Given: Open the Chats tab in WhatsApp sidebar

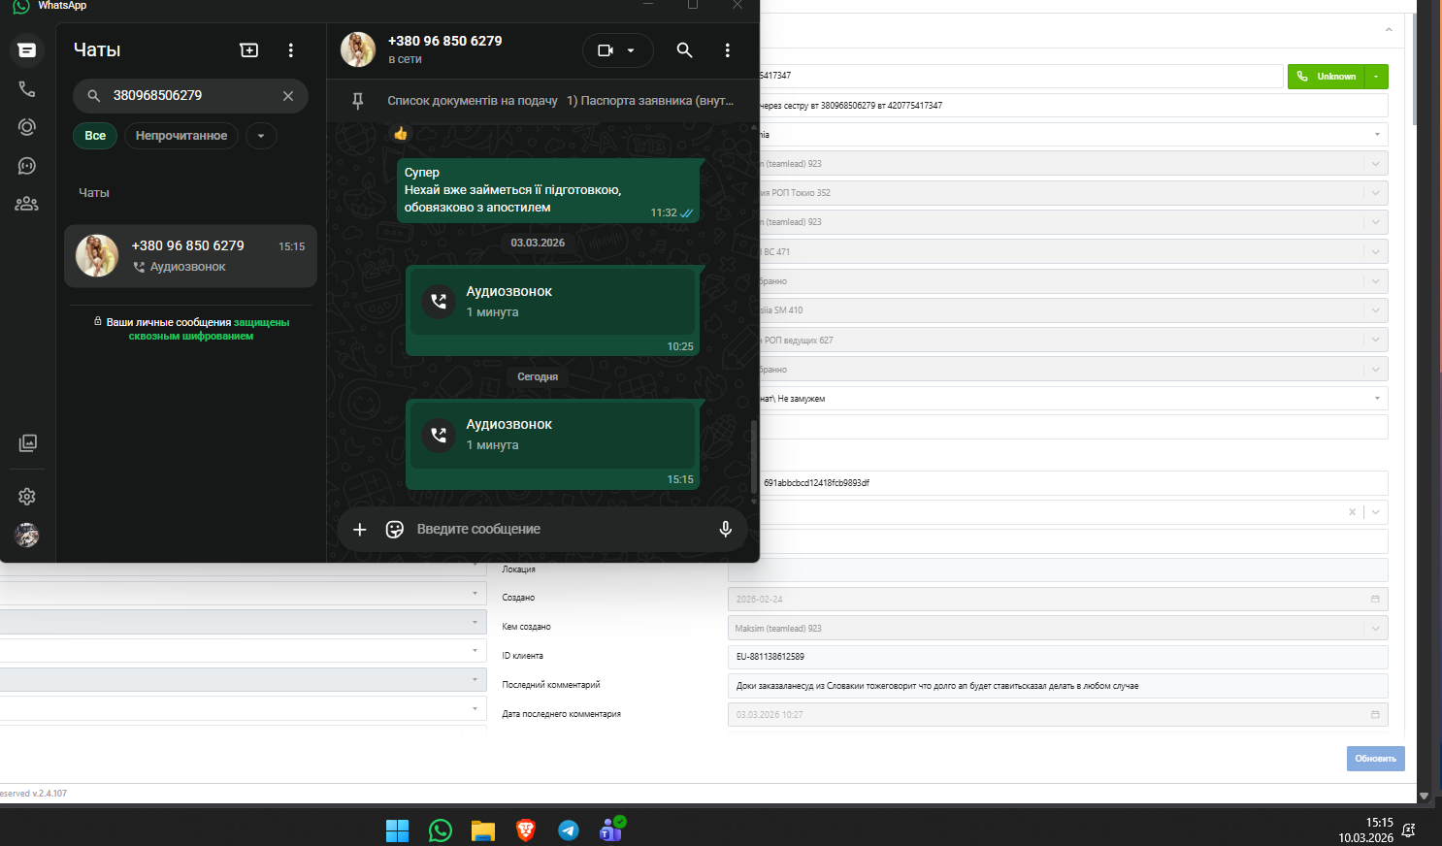Looking at the screenshot, I should click(27, 50).
